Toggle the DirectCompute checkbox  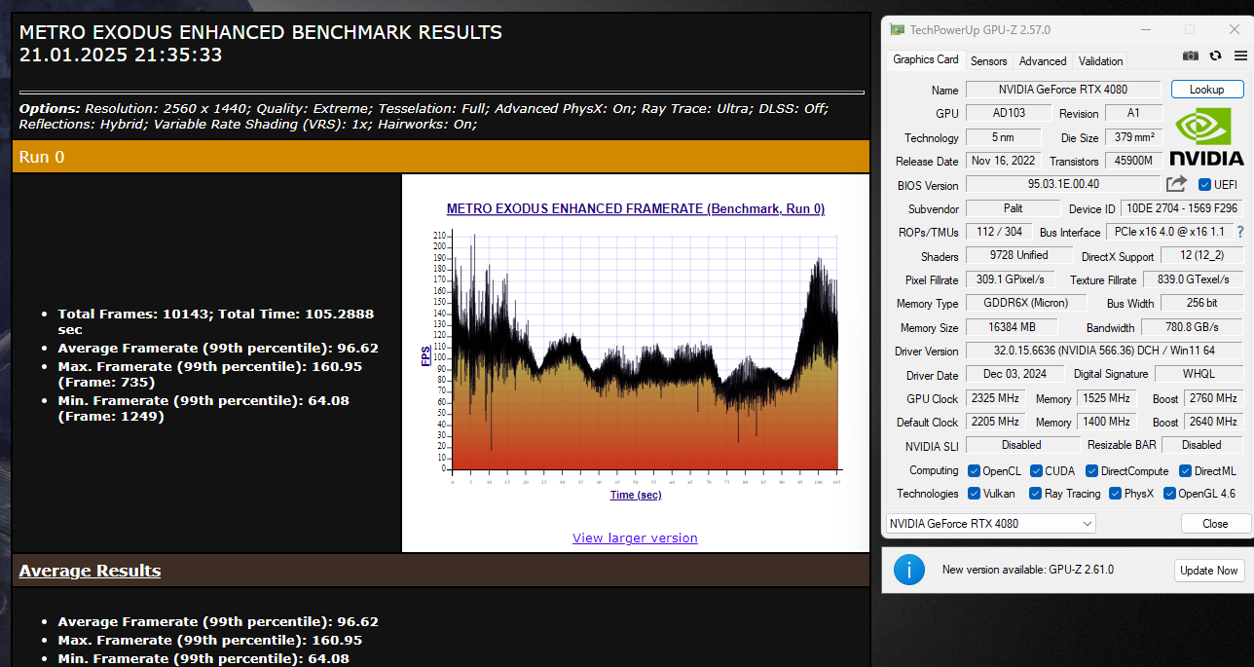(1091, 470)
